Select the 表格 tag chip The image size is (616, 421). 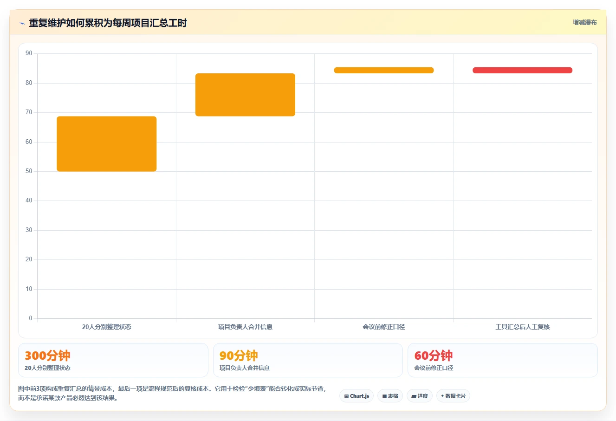point(390,396)
